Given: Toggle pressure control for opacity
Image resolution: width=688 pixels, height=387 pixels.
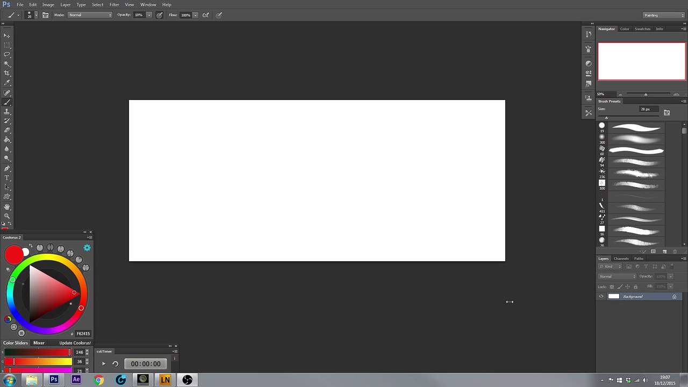Looking at the screenshot, I should pos(160,15).
